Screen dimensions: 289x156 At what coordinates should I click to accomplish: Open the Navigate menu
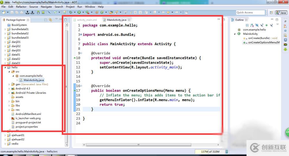(x=46, y=7)
